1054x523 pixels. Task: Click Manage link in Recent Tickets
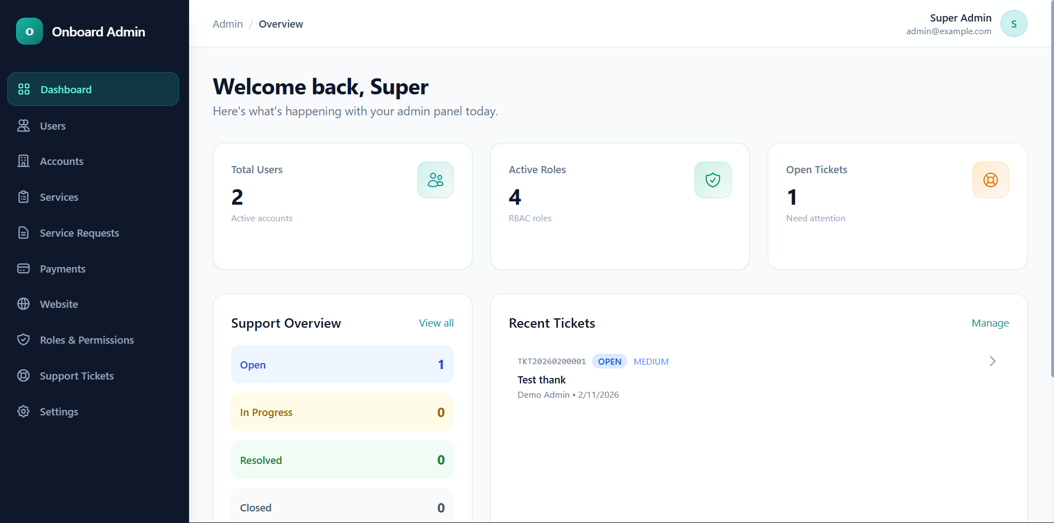tap(990, 323)
